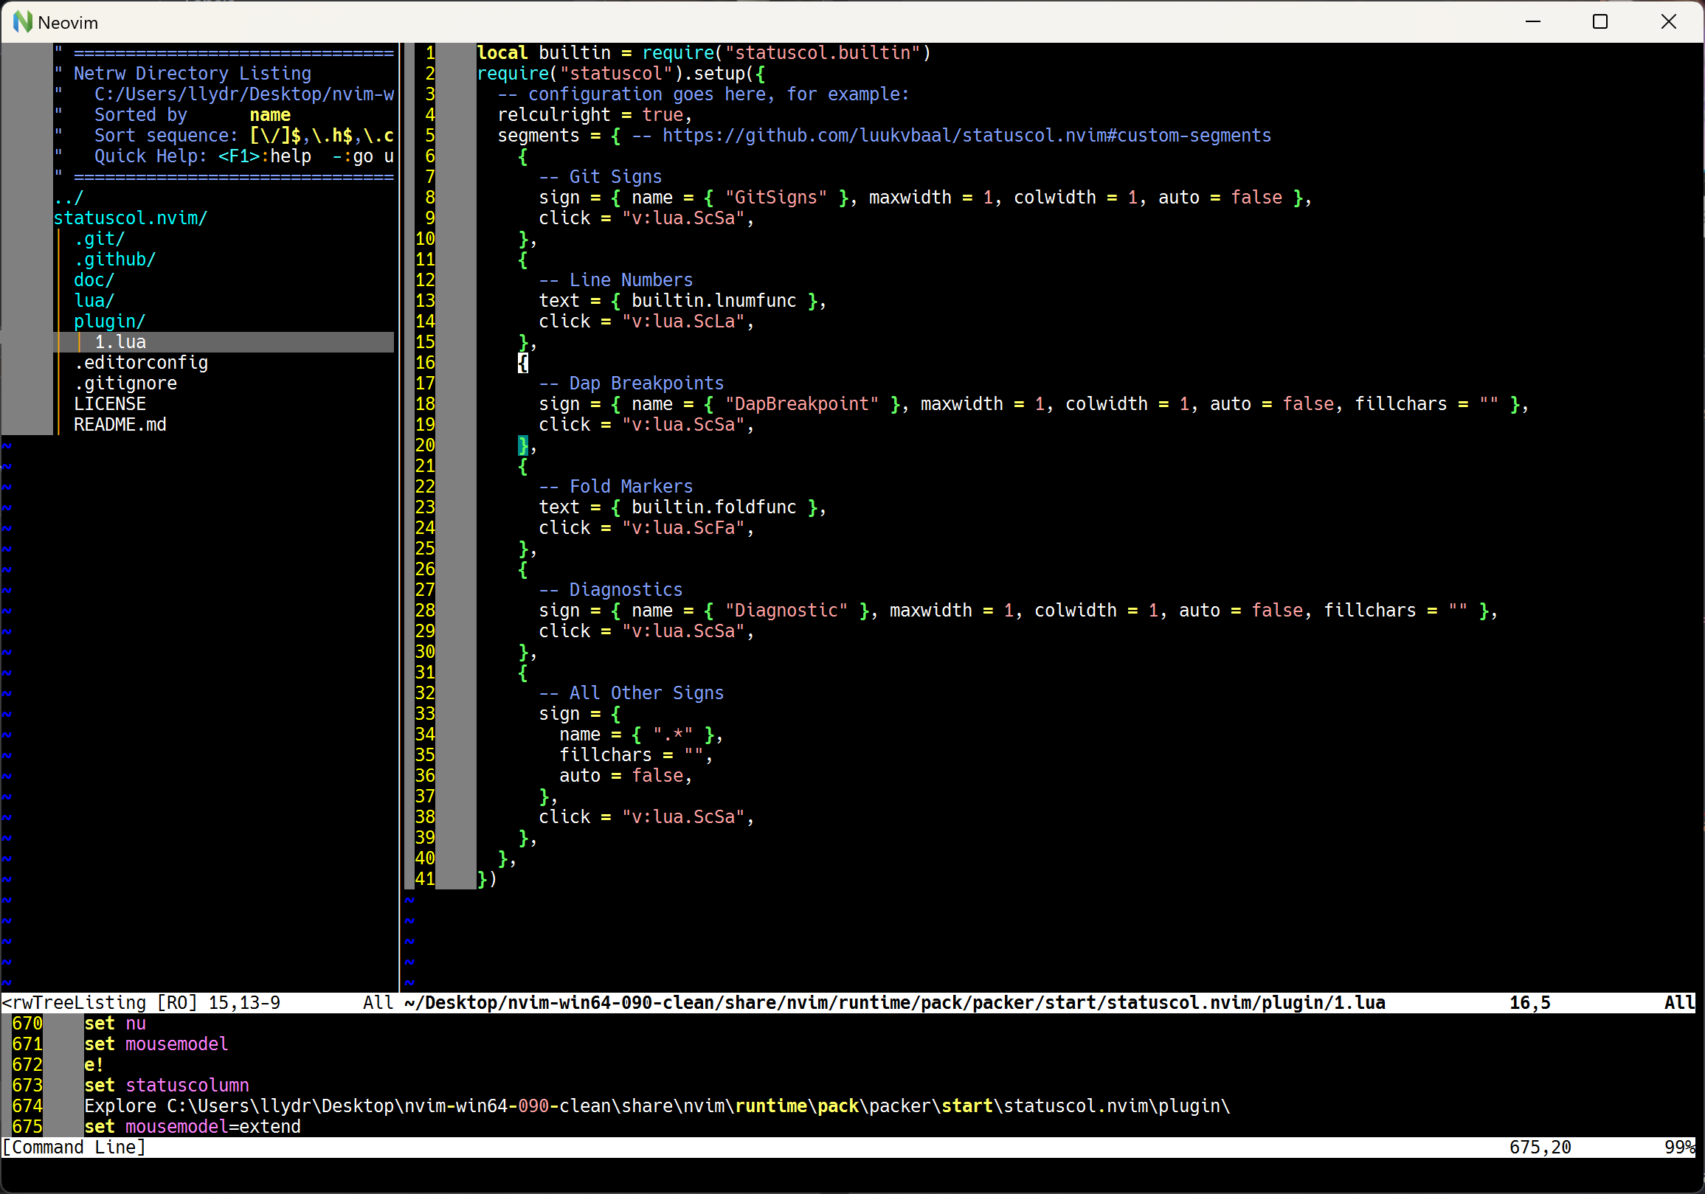Maximize the Neovim window

pyautogui.click(x=1600, y=21)
